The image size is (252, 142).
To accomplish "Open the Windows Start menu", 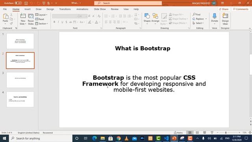I will click(4, 138).
